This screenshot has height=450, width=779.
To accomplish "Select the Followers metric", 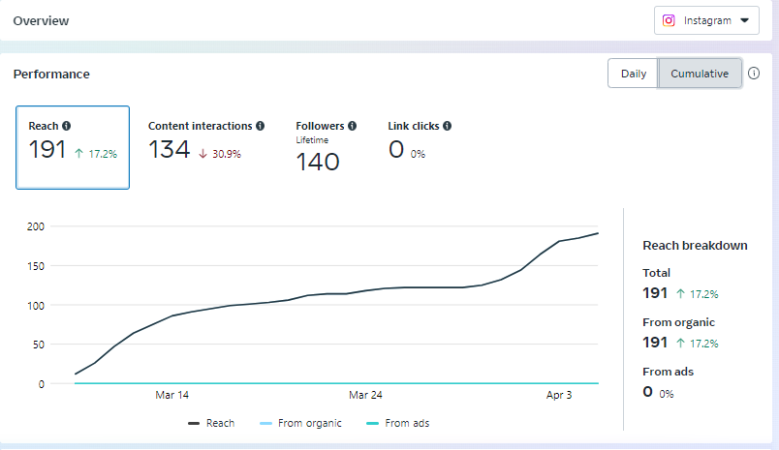I will (x=326, y=147).
